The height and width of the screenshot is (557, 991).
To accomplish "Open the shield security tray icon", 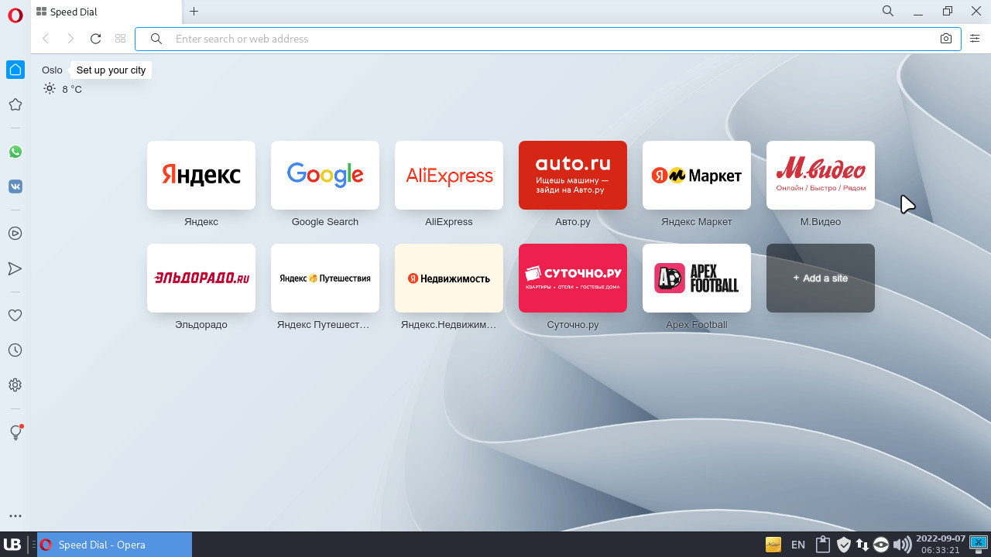I will 843,545.
